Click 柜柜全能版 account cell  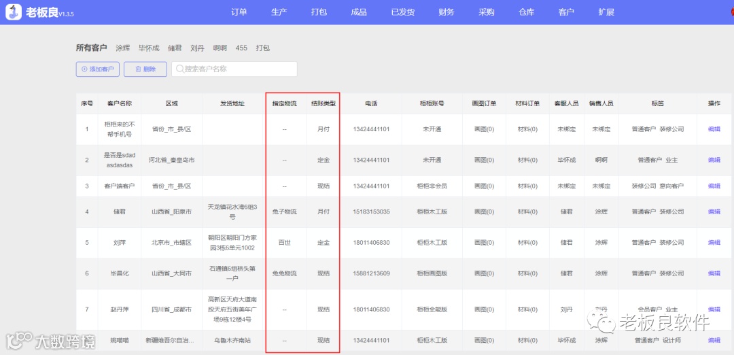tap(432, 309)
